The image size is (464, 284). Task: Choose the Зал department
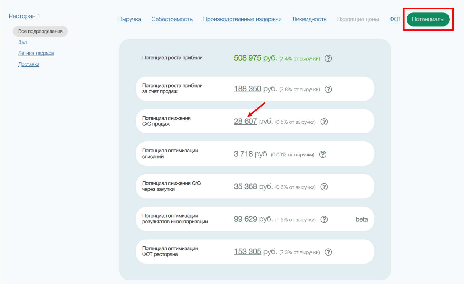click(x=22, y=42)
